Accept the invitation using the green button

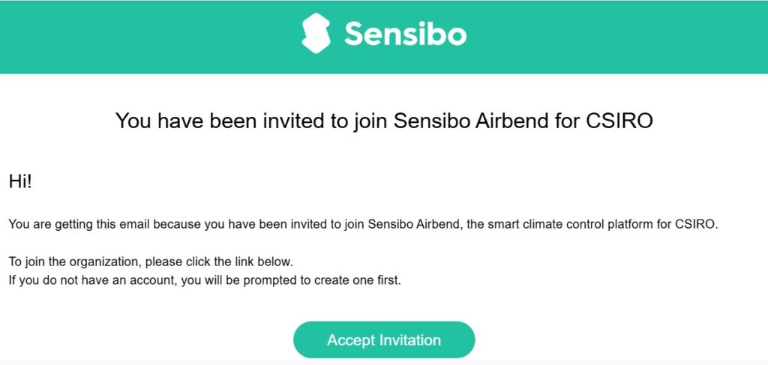point(384,340)
